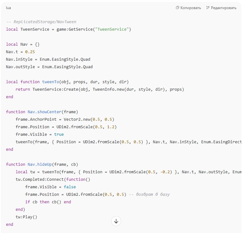Viewport: 242px width, 233px height.
Task: Click the 'Nav.outStyle = Enum.EasingStyle.Quad' line
Action: pyautogui.click(x=49, y=67)
